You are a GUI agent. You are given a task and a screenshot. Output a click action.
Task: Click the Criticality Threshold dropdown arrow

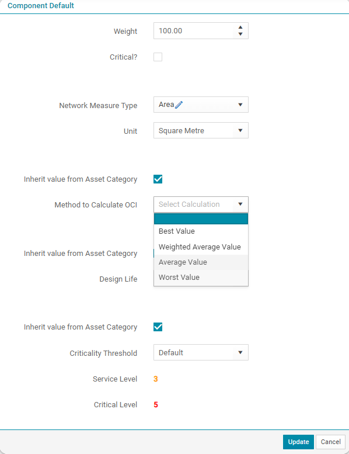[x=240, y=352]
